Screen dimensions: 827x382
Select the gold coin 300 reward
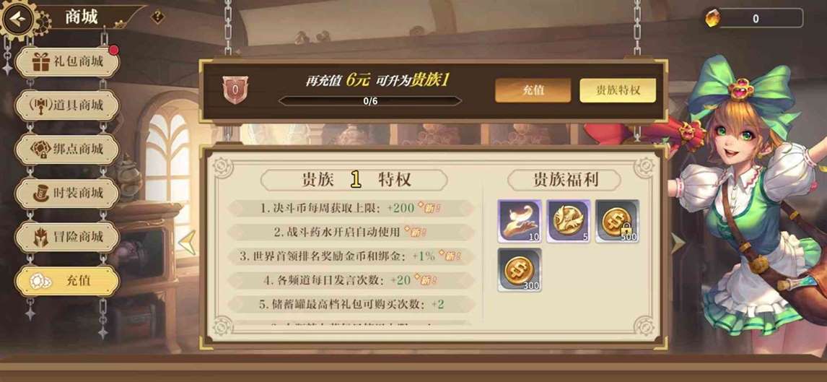520,270
